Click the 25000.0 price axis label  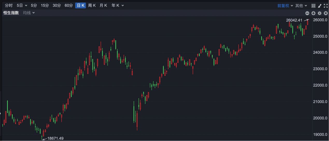click(x=320, y=36)
